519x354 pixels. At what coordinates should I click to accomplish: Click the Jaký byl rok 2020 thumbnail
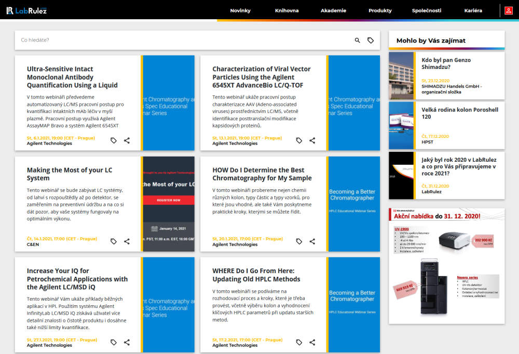(401, 176)
